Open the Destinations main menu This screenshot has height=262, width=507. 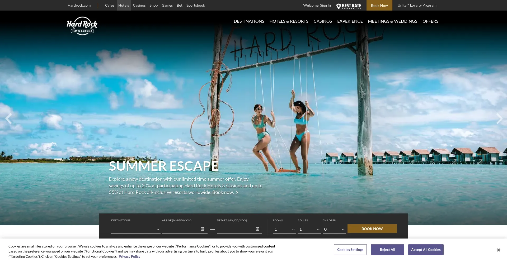tap(249, 21)
